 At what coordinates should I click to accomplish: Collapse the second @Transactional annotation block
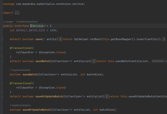(2, 83)
